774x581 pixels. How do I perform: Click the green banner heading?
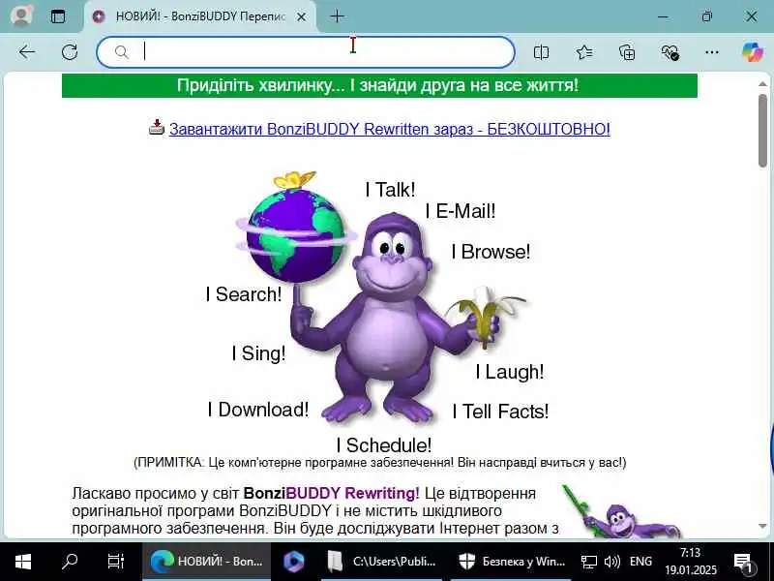[x=379, y=85]
